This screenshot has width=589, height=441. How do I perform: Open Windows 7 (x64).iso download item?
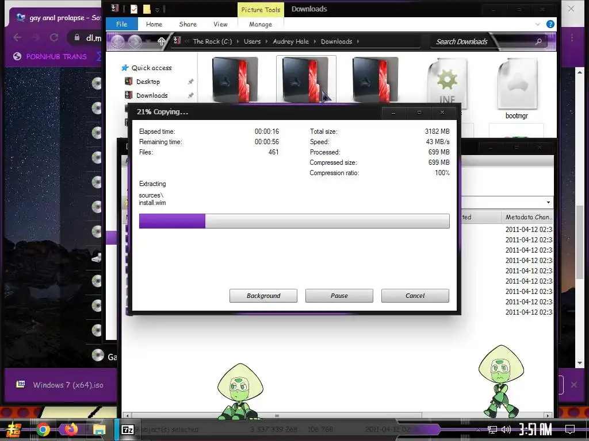60,385
